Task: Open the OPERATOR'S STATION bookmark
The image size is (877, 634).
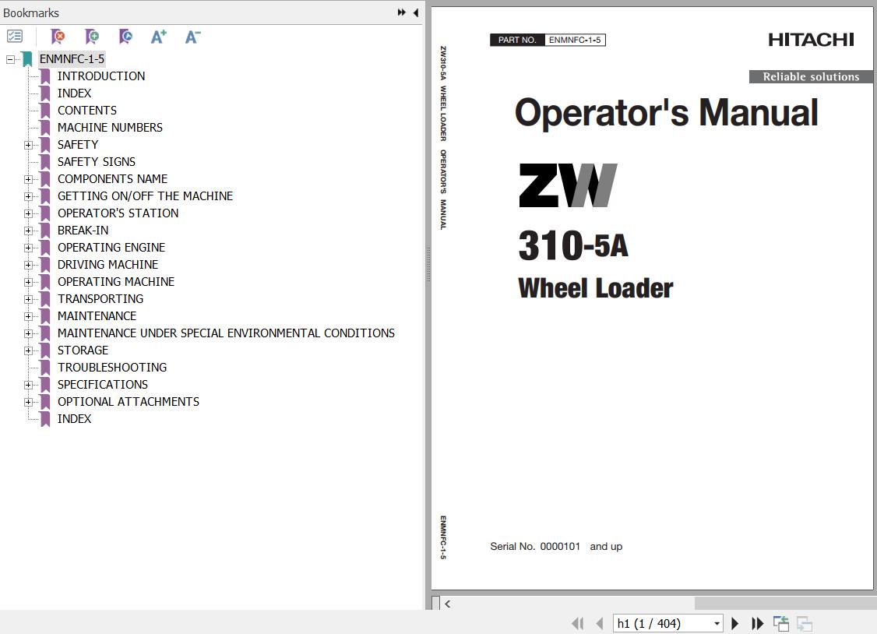Action: (118, 213)
